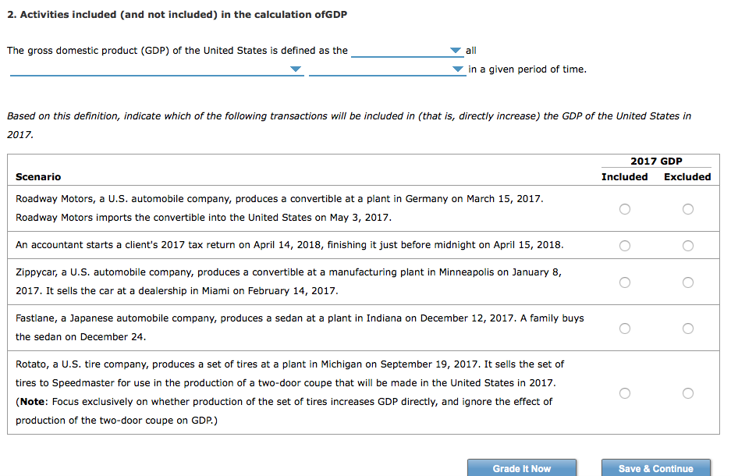
Task: Mark Roadway Motors convertible scenario as Included
Action: (x=624, y=209)
